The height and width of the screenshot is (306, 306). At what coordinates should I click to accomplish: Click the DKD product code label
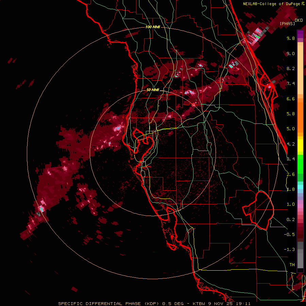299,20
